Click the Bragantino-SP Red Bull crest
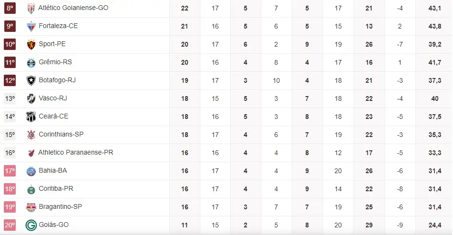Viewport: 453px width, 235px height. point(31,207)
